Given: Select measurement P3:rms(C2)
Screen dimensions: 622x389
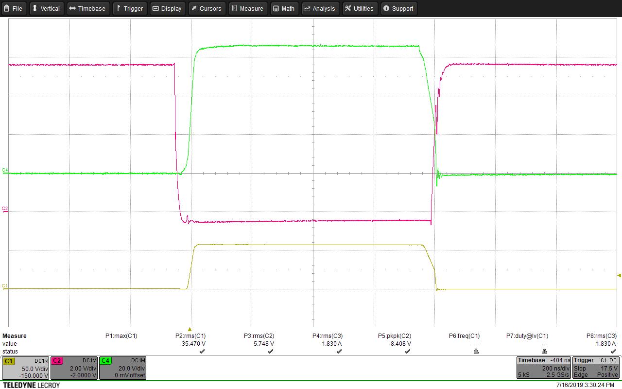Looking at the screenshot, I should tap(259, 336).
